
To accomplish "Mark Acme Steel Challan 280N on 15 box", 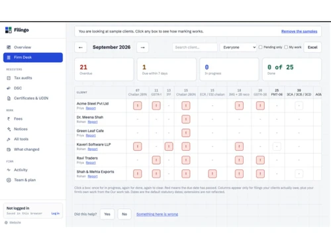I will pyautogui.click(x=186, y=106).
